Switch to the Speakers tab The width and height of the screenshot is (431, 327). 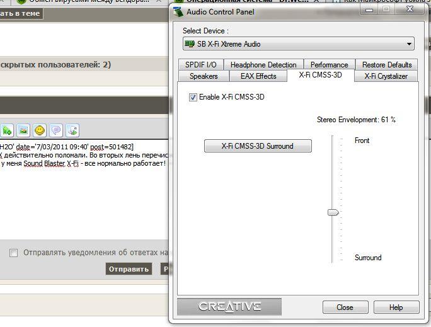pyautogui.click(x=204, y=76)
